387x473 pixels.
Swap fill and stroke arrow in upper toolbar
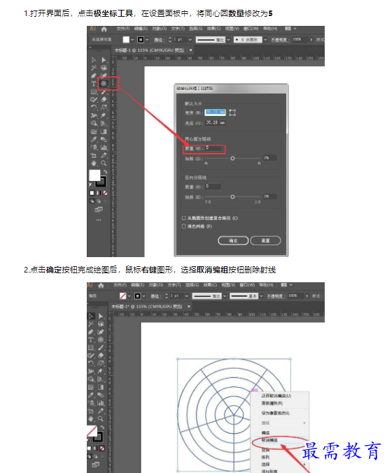pyautogui.click(x=105, y=172)
